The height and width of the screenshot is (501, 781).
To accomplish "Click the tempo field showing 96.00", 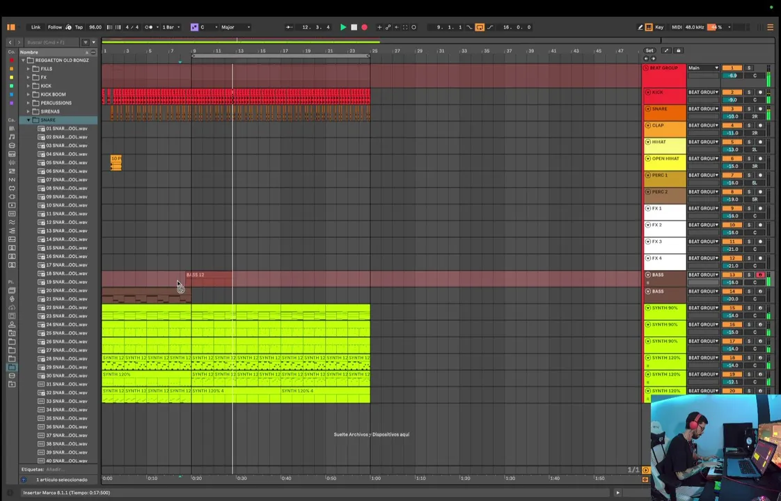I will (x=95, y=27).
